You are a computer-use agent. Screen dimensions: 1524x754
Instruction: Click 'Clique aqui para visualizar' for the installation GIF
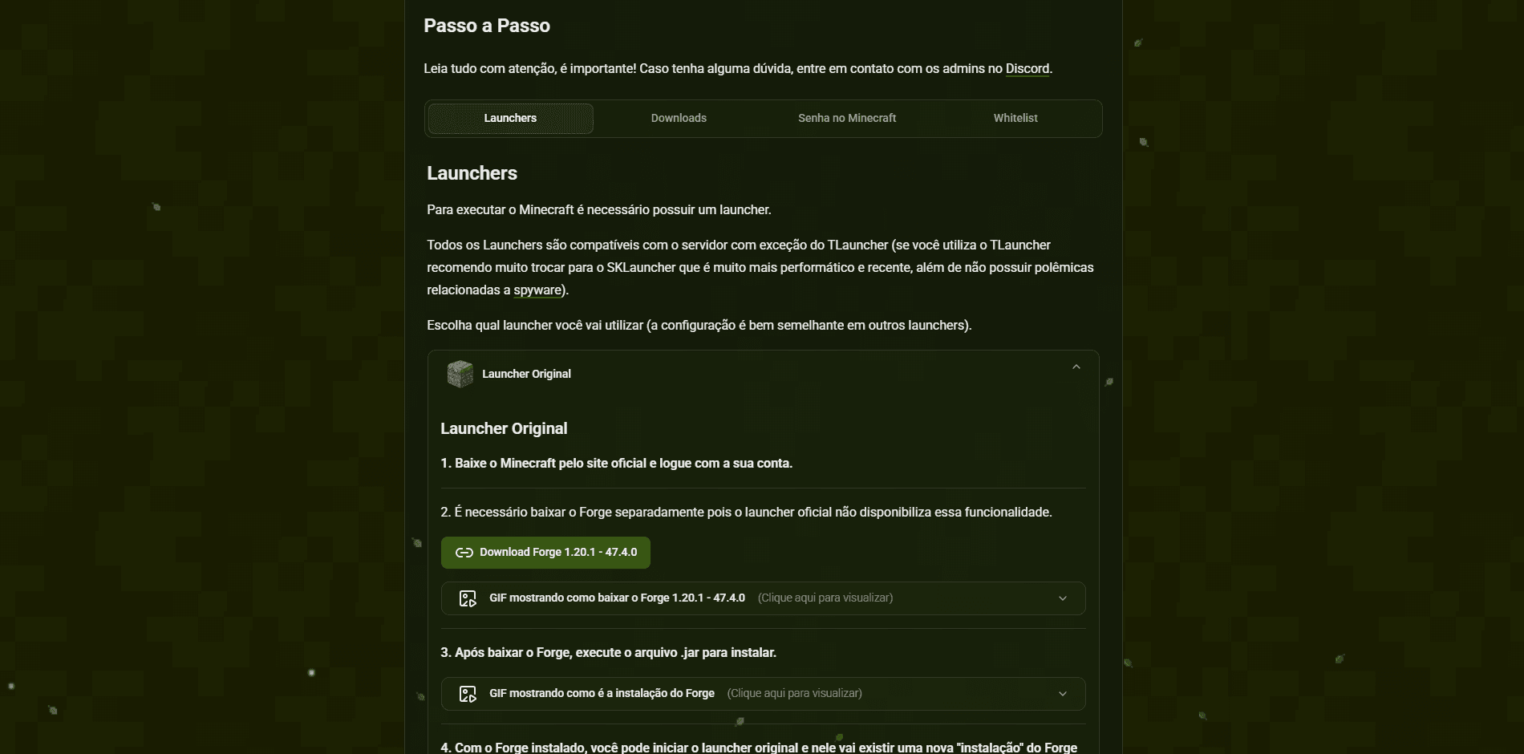793,693
